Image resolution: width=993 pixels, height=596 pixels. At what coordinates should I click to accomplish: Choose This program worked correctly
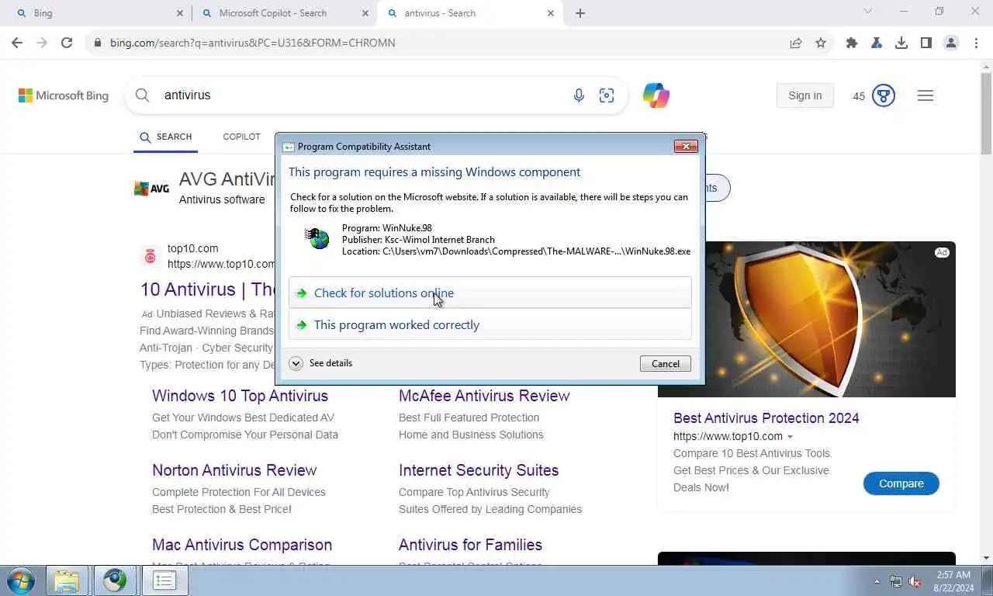coord(490,324)
